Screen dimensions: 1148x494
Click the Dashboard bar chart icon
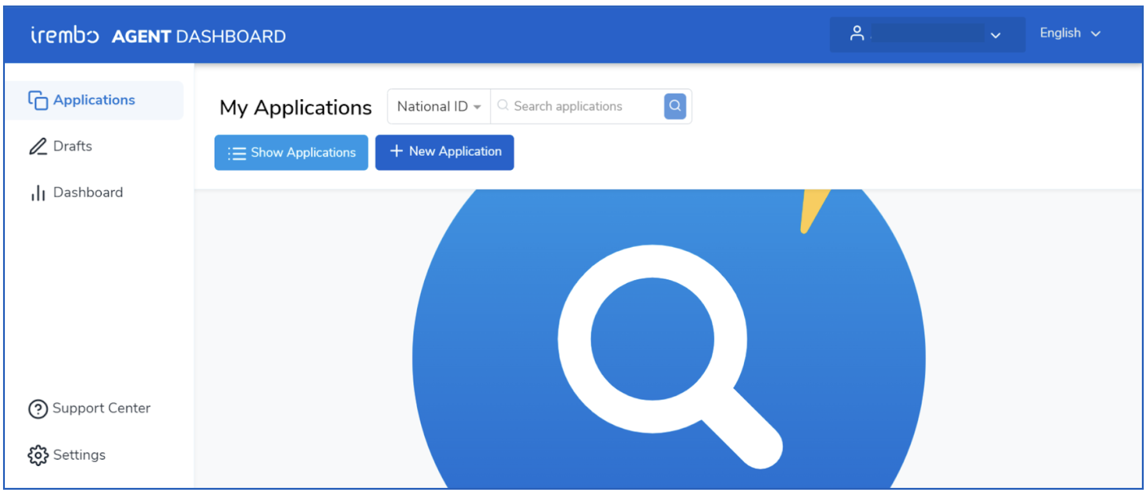(38, 193)
